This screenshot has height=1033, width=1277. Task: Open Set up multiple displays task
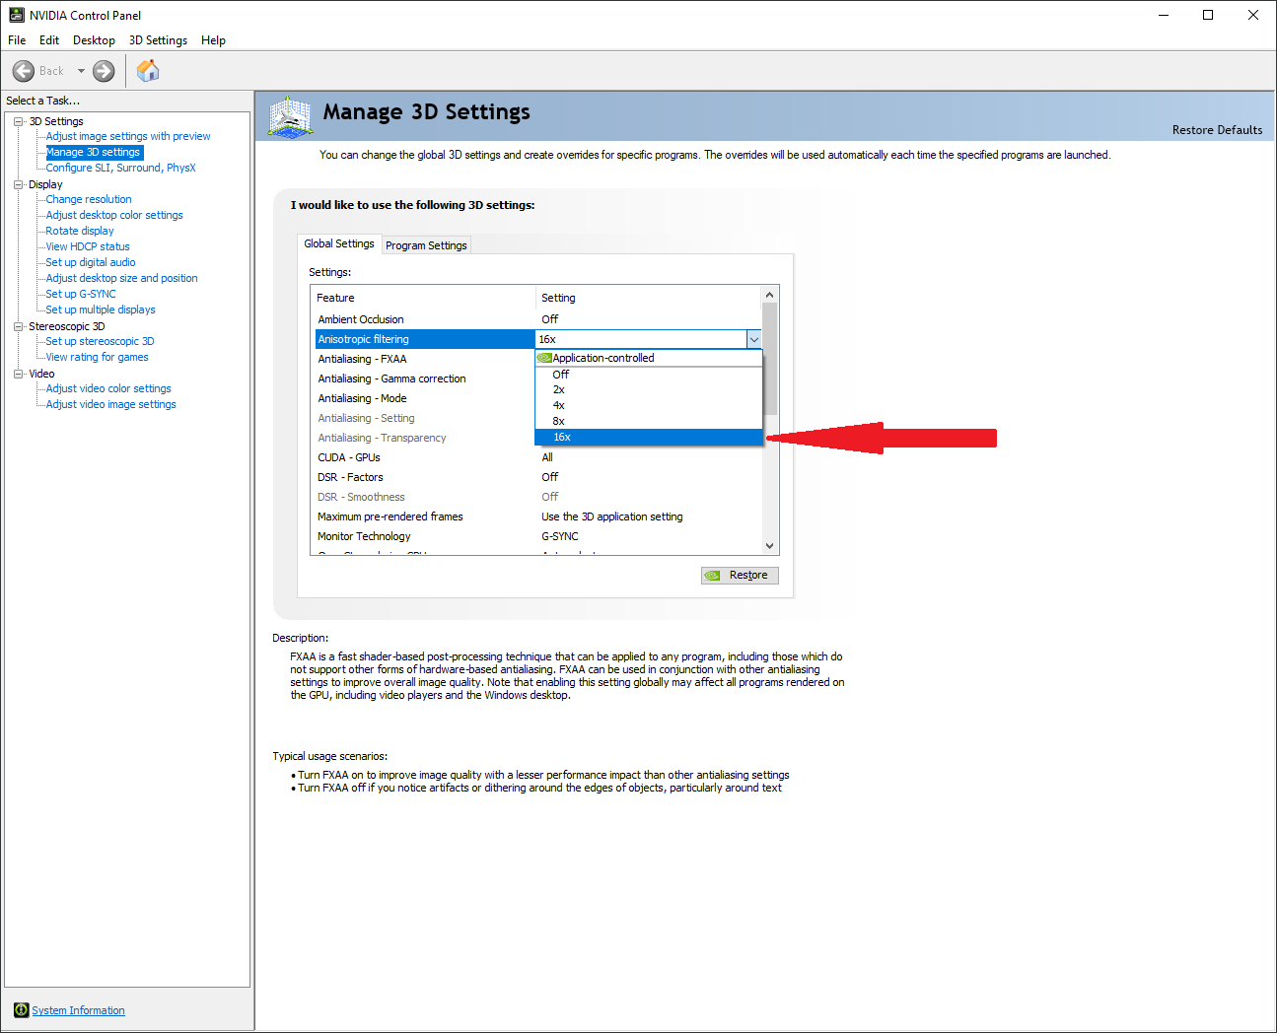coord(101,310)
